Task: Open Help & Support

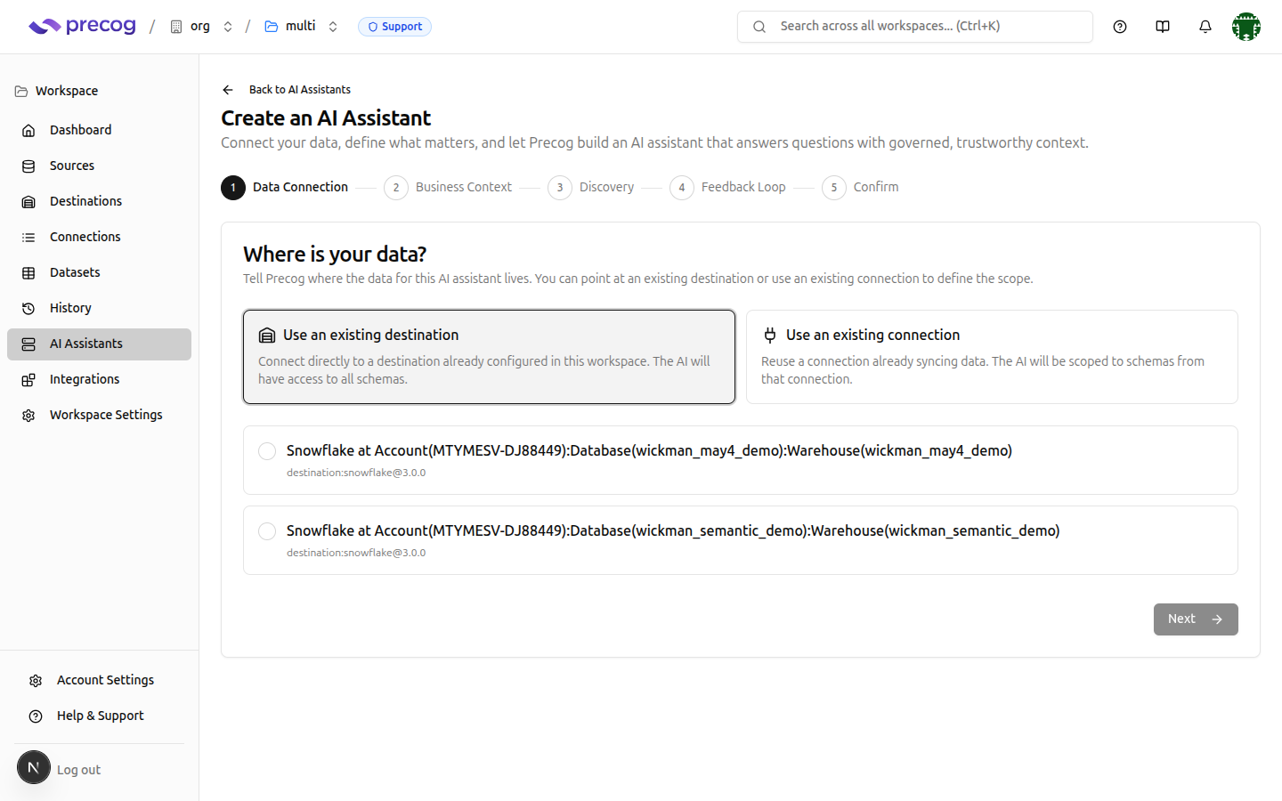Action: click(99, 716)
